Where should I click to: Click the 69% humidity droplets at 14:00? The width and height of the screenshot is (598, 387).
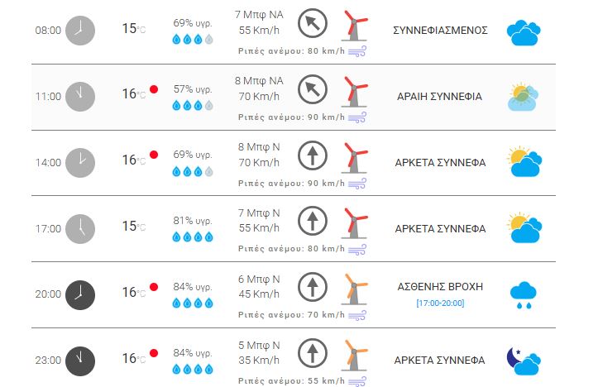(x=192, y=171)
